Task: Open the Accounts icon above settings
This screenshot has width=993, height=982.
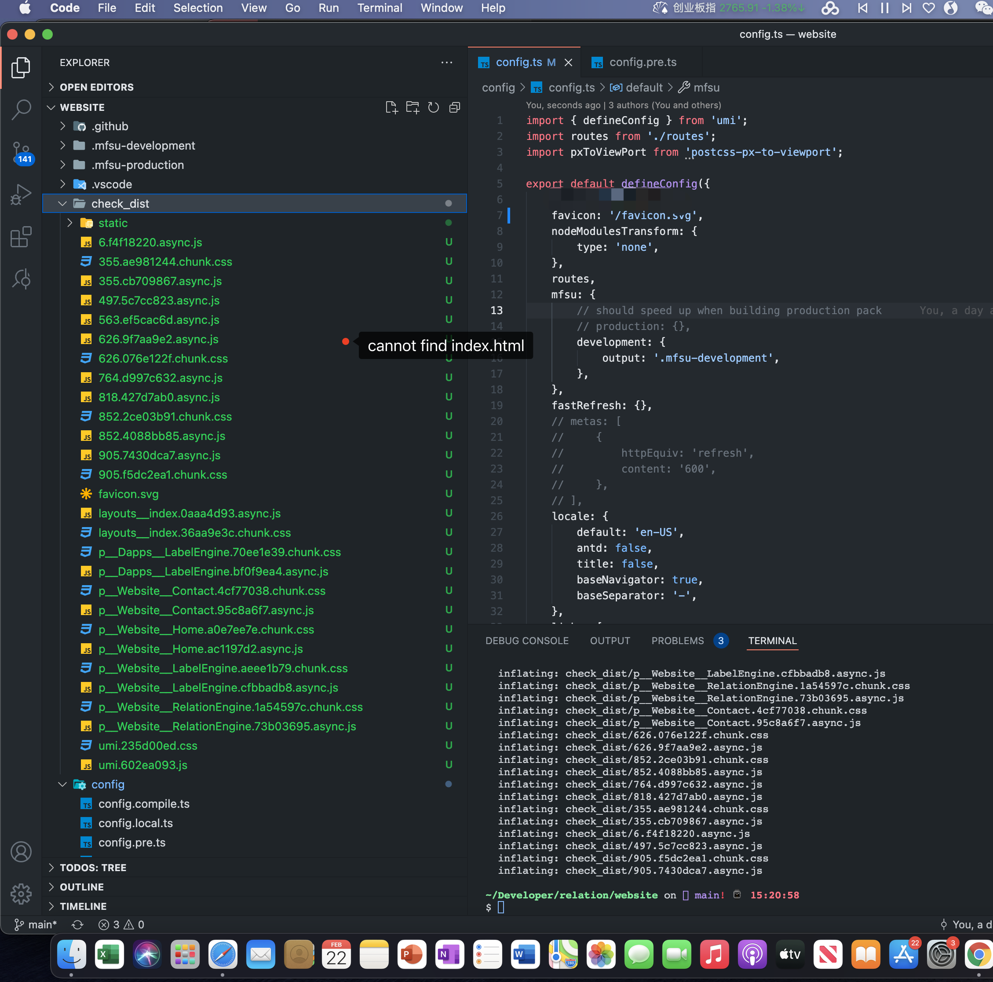Action: (x=21, y=851)
